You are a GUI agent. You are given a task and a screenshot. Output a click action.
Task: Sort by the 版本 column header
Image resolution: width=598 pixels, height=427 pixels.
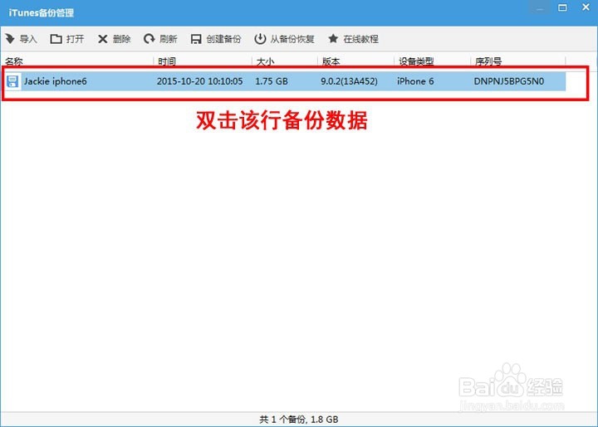331,61
